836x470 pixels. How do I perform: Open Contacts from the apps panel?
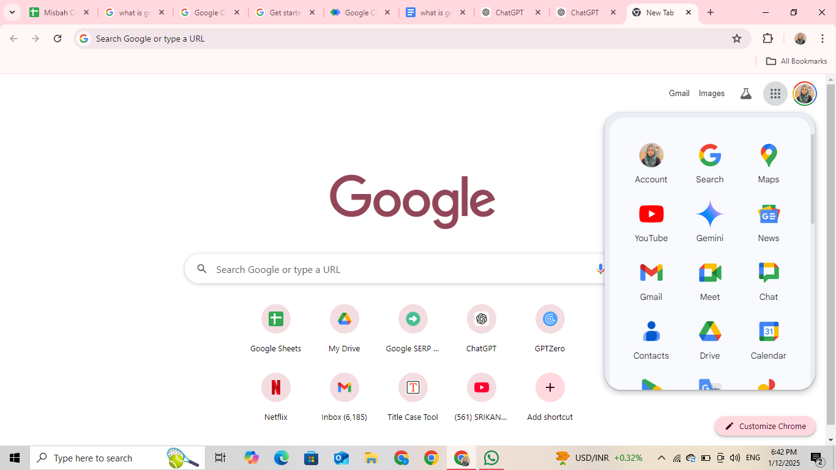click(x=651, y=339)
